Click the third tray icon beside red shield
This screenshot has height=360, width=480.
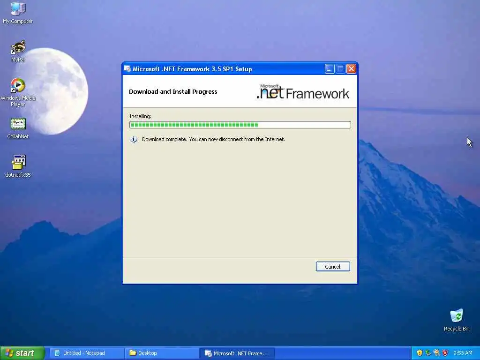(x=436, y=353)
